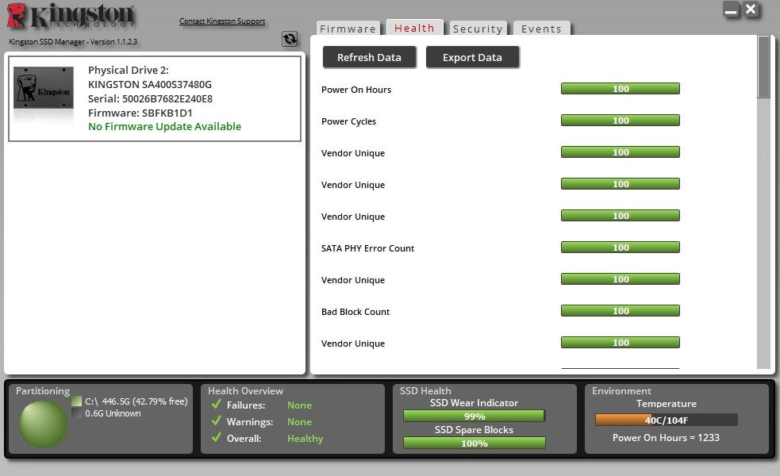Click the partition pie chart graphic
This screenshot has width=780, height=476.
[44, 424]
